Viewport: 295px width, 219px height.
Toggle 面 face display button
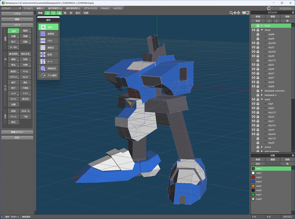pyautogui.click(x=59, y=13)
